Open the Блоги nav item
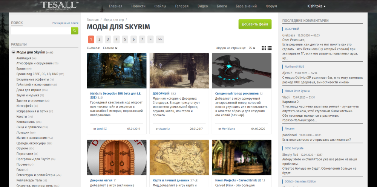 pyautogui.click(x=222, y=6)
